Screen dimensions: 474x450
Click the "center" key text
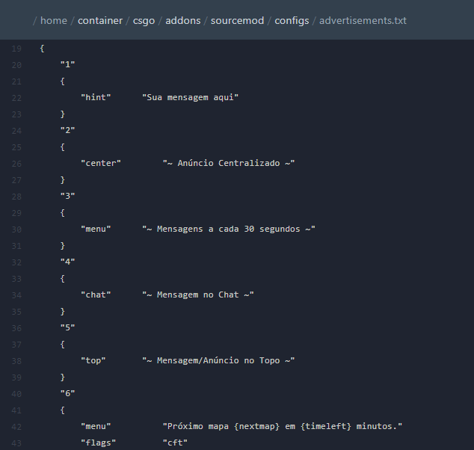(101, 163)
